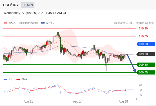Click the RSI 70 level label

coord(140,85)
